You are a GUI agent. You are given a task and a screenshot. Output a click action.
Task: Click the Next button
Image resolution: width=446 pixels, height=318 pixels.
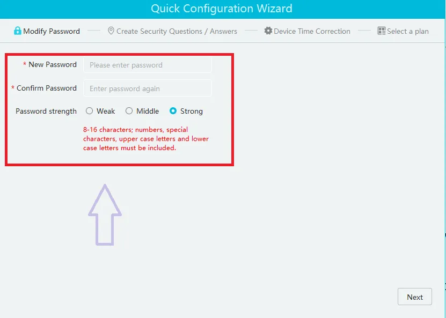tap(414, 297)
